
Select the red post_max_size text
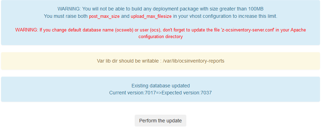point(104,16)
